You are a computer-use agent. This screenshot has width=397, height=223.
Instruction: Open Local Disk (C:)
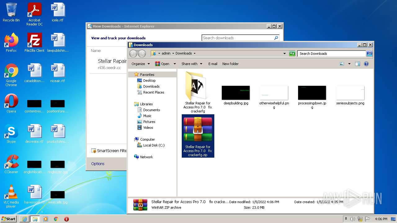click(154, 145)
